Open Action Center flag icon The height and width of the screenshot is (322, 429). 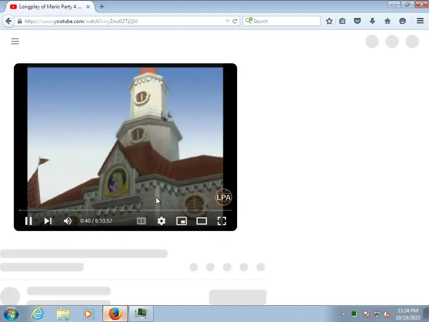tap(366, 314)
